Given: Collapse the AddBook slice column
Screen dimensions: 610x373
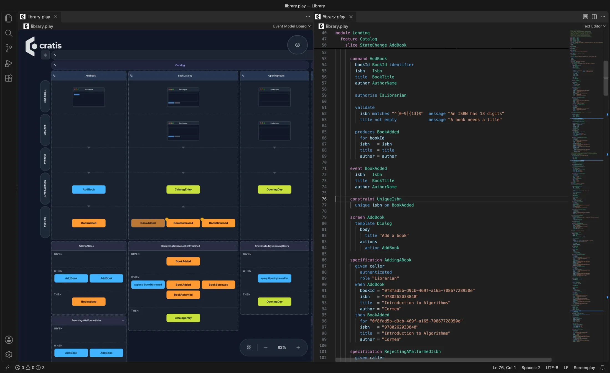Looking at the screenshot, I should tap(54, 75).
